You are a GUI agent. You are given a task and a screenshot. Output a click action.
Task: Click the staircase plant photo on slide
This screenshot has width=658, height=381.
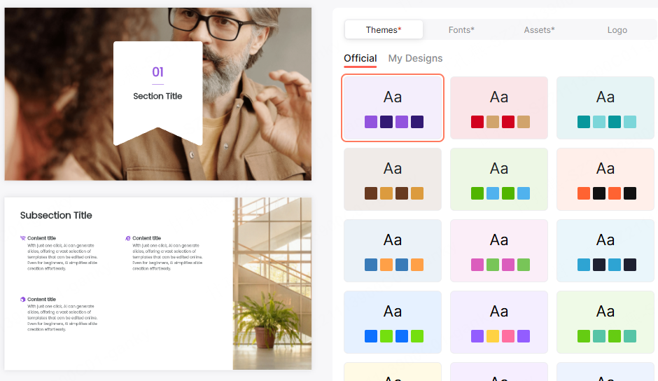pos(272,284)
